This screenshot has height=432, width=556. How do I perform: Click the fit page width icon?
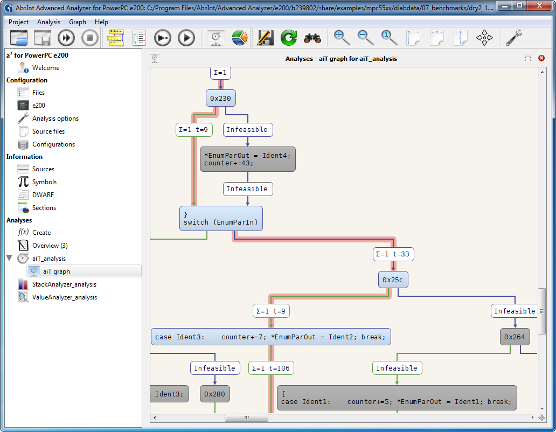pos(437,38)
